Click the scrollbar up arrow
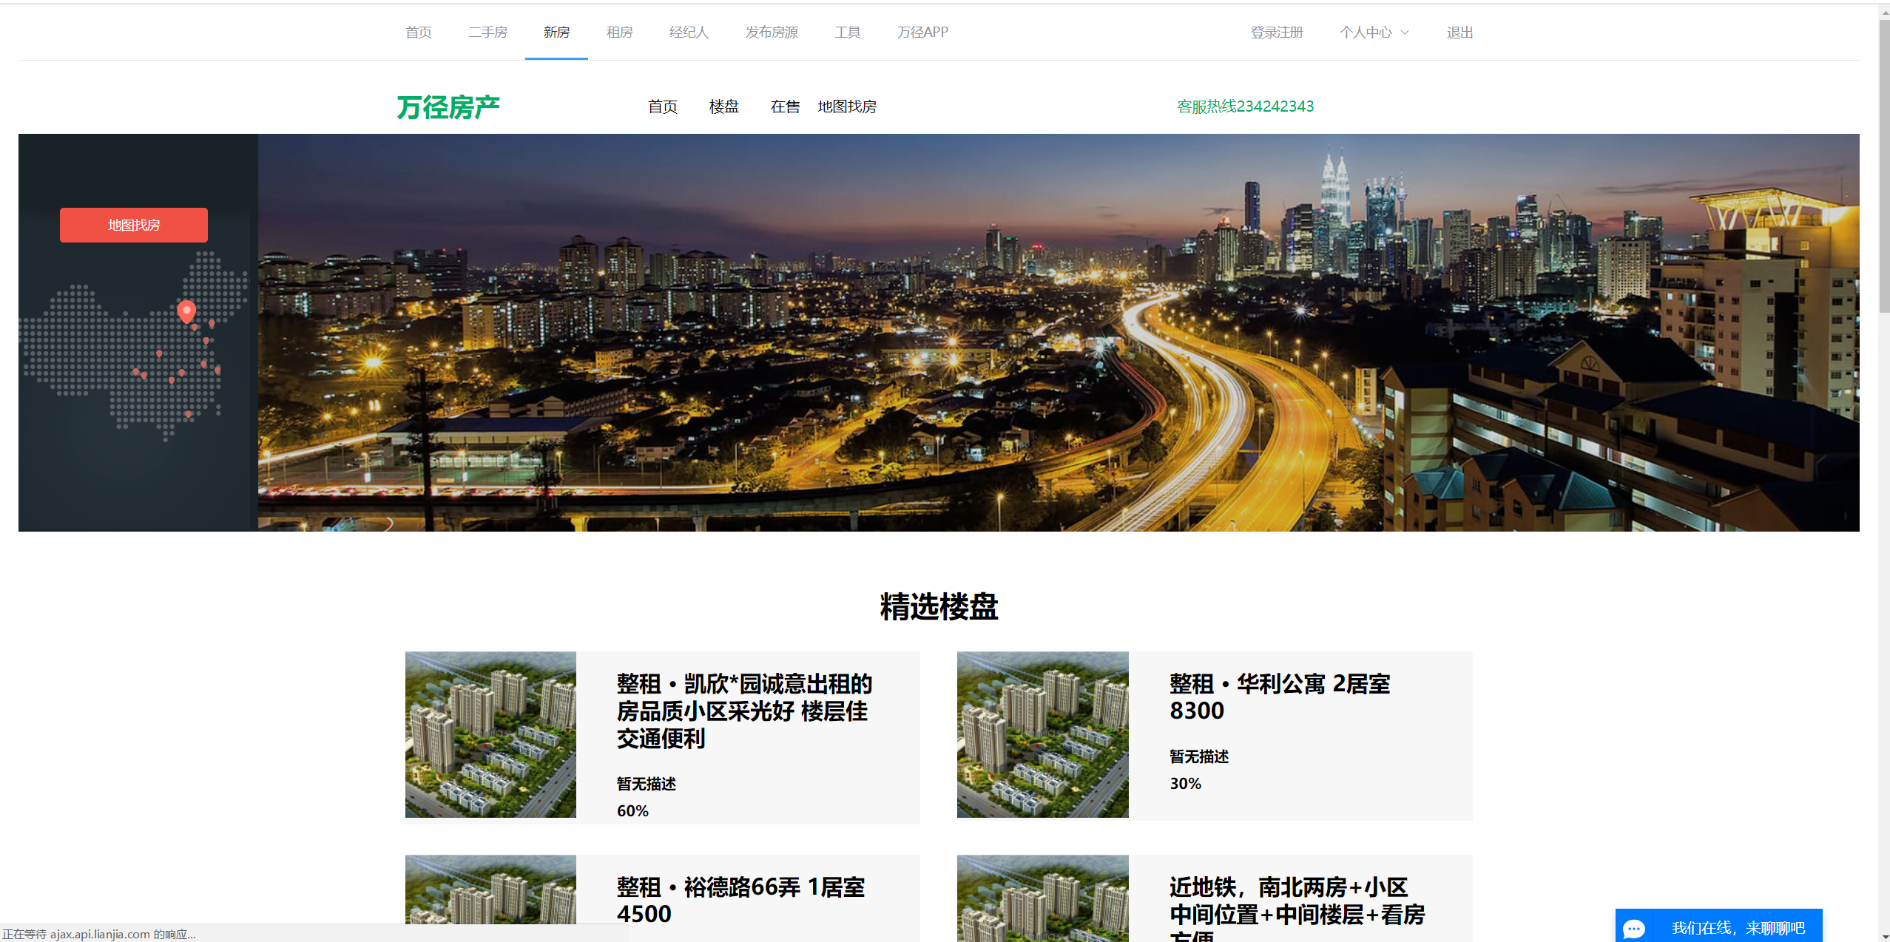 [x=1884, y=11]
